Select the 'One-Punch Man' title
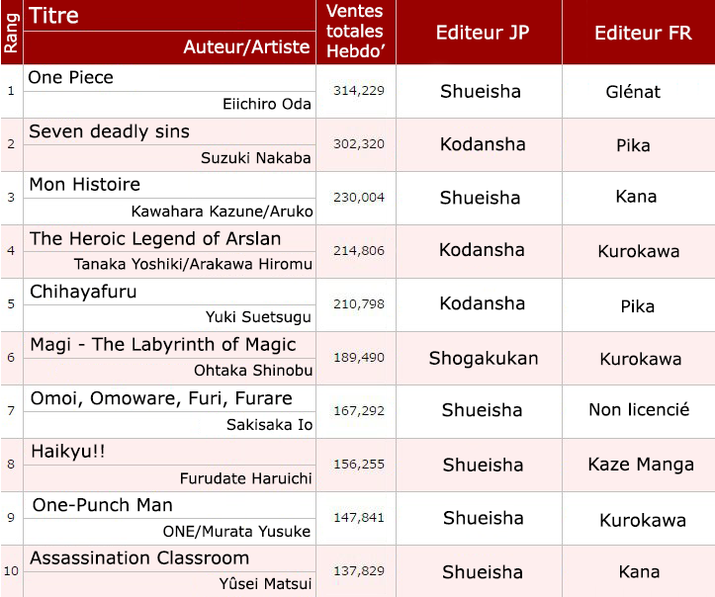715x597 pixels. tap(103, 505)
